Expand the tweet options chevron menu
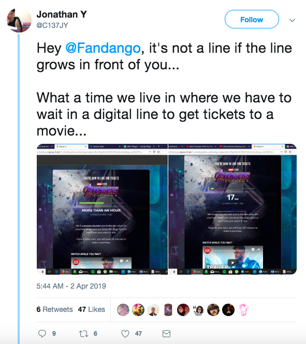 pos(292,20)
